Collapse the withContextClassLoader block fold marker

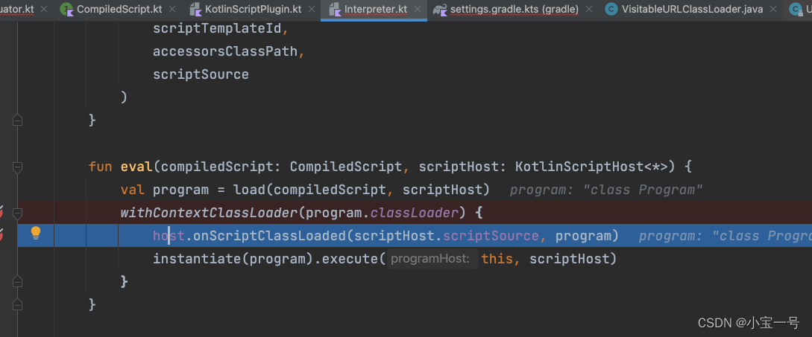point(17,213)
